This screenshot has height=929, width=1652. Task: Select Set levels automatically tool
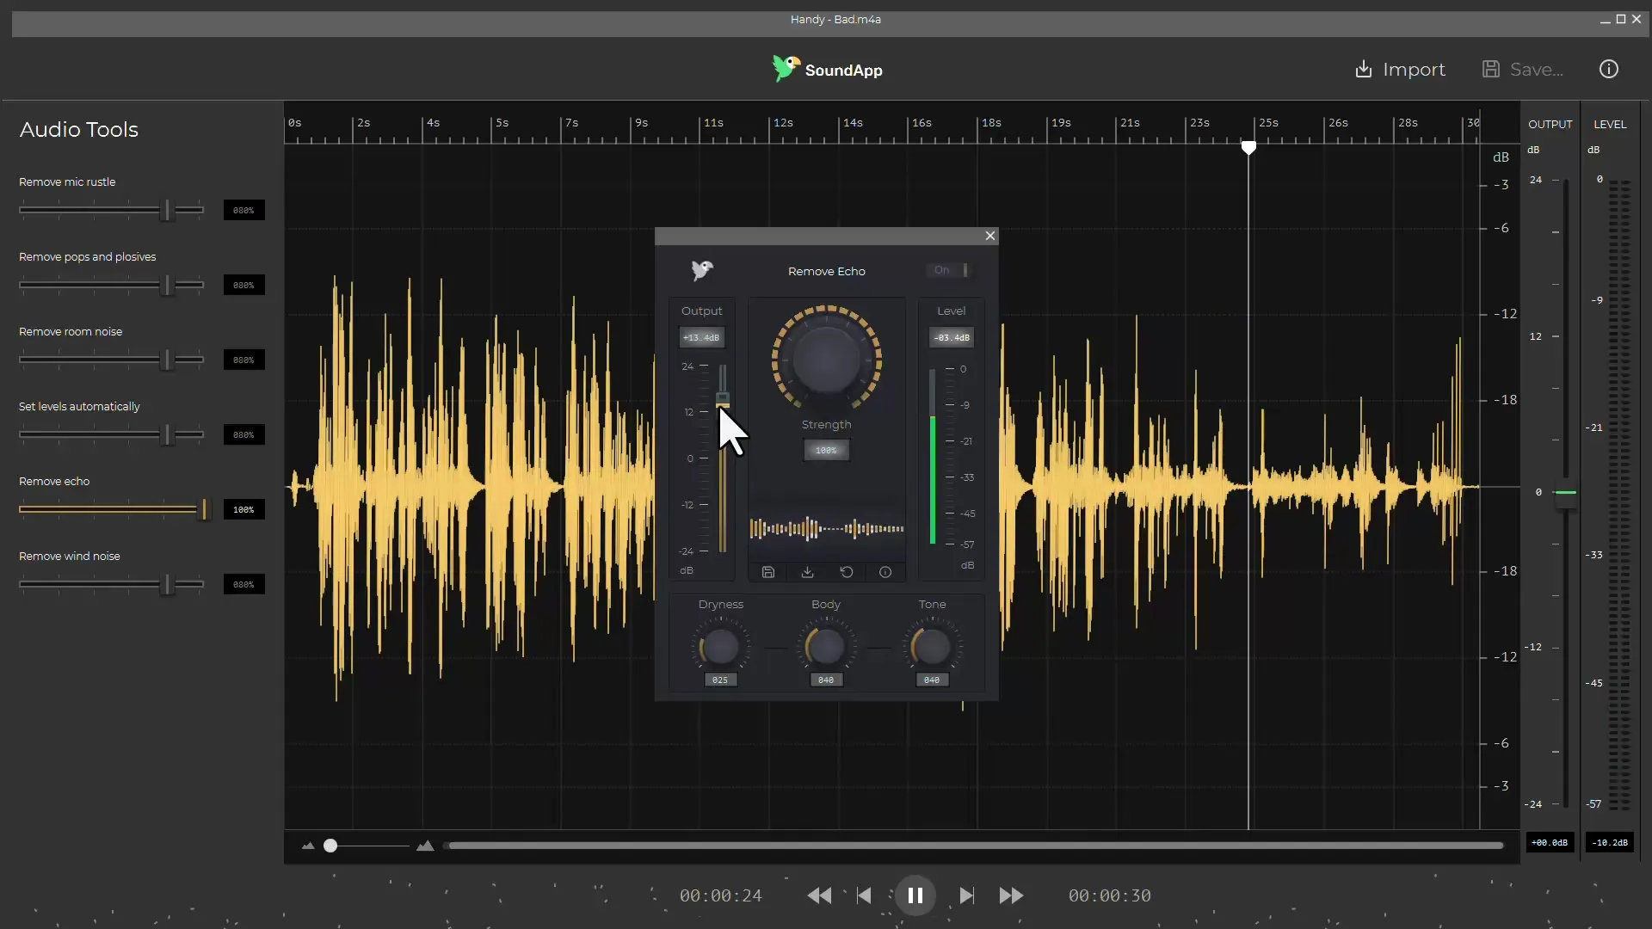[79, 406]
